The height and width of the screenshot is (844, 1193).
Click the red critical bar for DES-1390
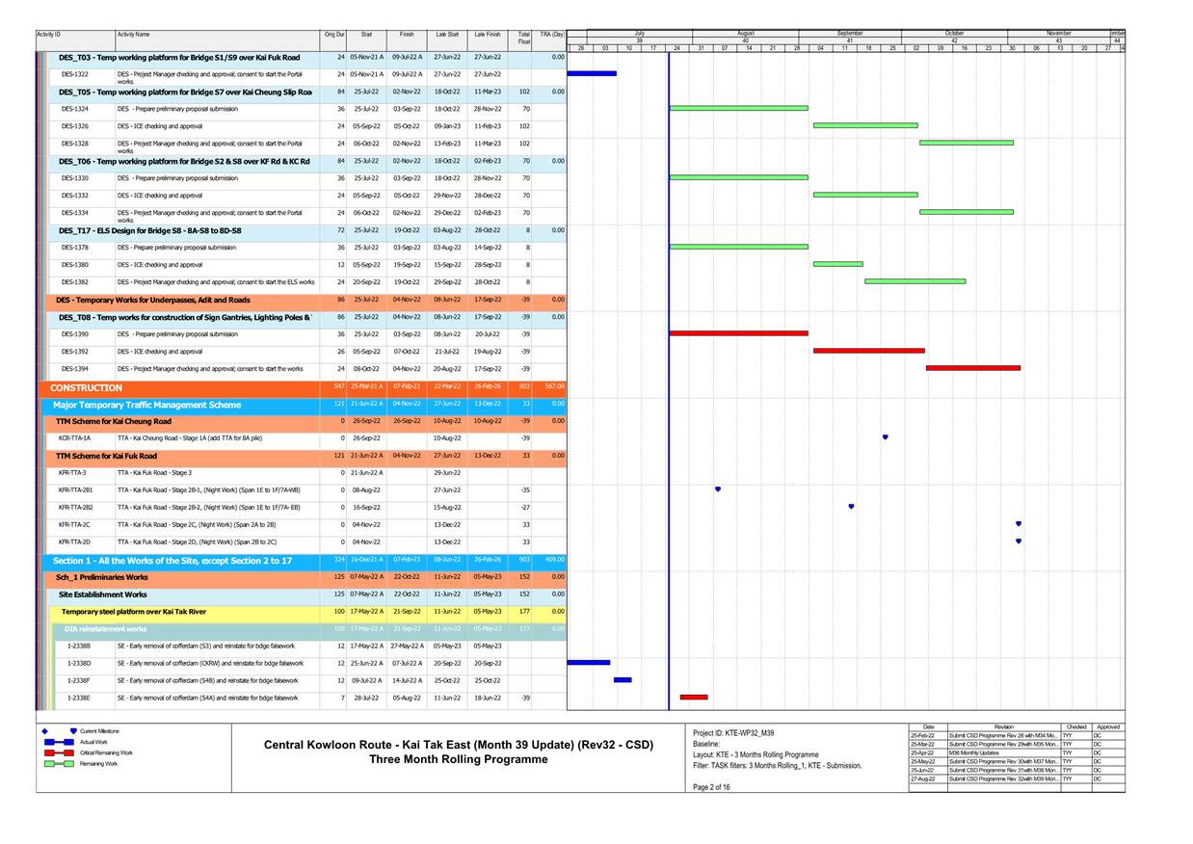740,332
